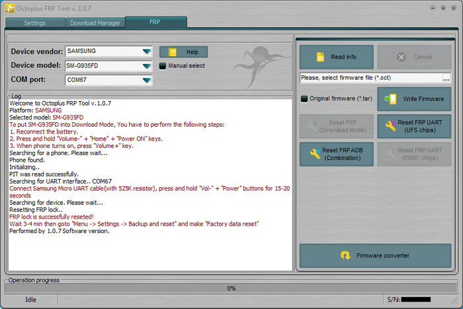Click the Help button book icon

click(173, 51)
